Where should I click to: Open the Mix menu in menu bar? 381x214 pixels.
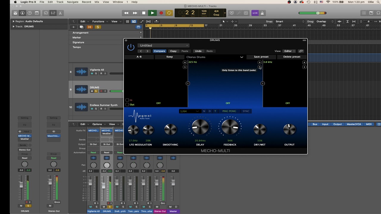97,2
